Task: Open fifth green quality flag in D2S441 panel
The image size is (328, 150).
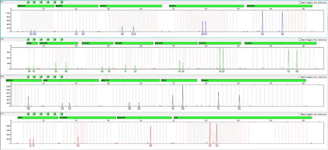Action: point(55,77)
